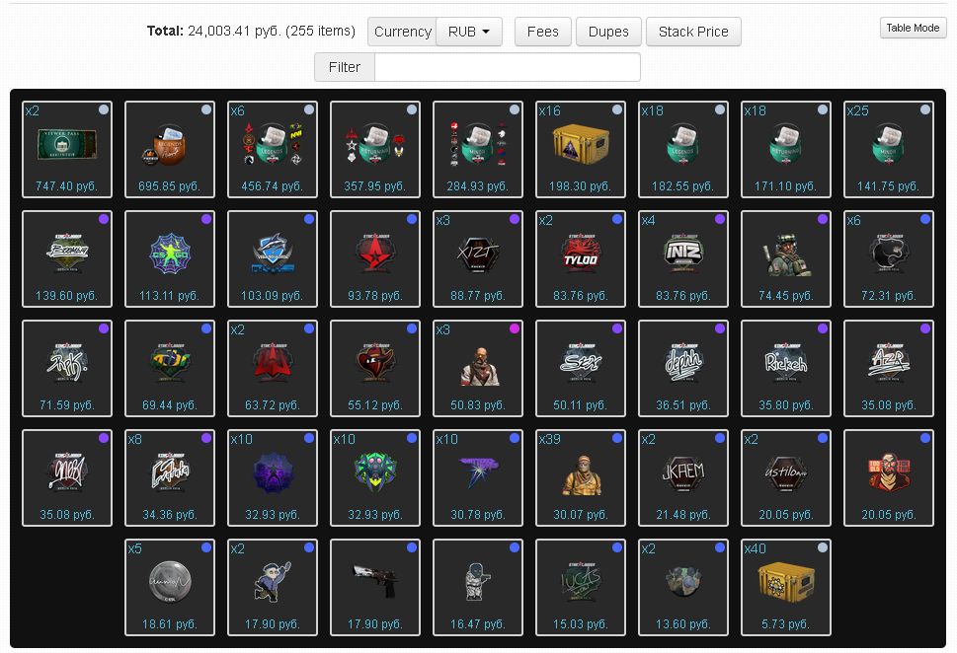Select the LUCAS signature sticker priced 15.03 руб.
The width and height of the screenshot is (957, 653).
pyautogui.click(x=581, y=587)
